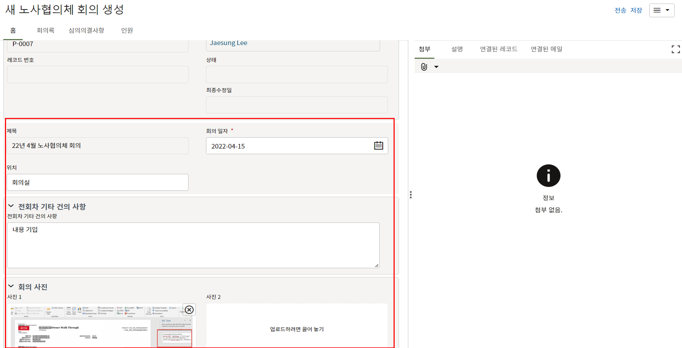
Task: Show the 연결된 메일 tab
Action: tap(546, 49)
